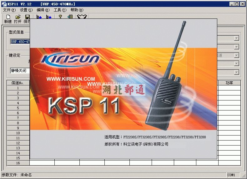Image resolution: width=247 pixels, height=179 pixels.
Task: Open the topmost dropdown arrow on the right panel
Action: (x=236, y=38)
